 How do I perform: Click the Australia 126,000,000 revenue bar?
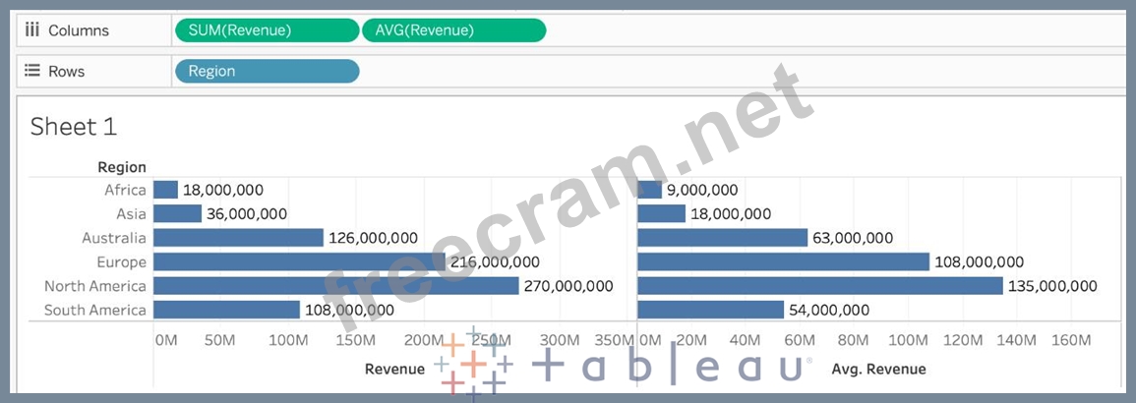pyautogui.click(x=238, y=238)
